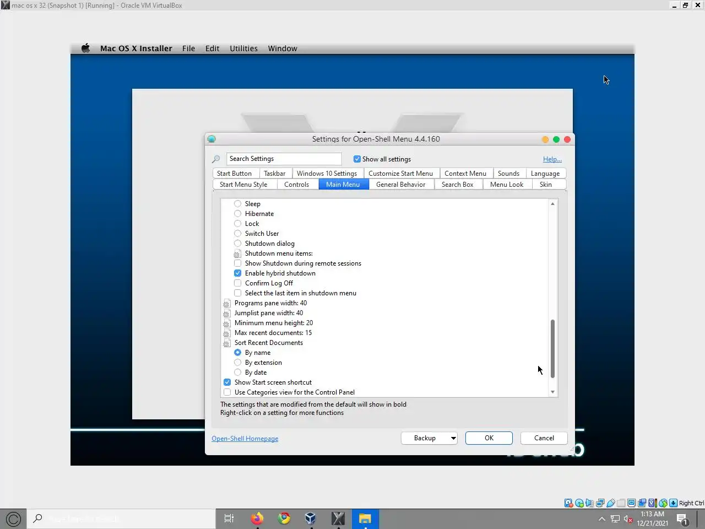Click the VirtualBox display status icon

(631, 503)
